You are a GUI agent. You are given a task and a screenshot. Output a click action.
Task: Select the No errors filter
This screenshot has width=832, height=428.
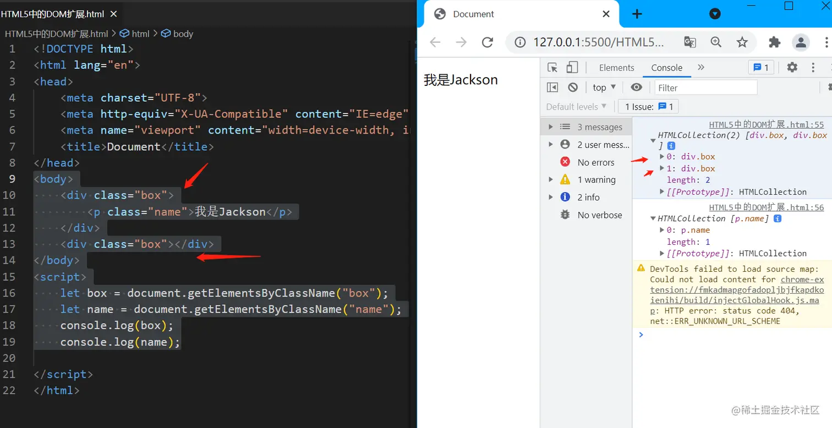coord(587,162)
